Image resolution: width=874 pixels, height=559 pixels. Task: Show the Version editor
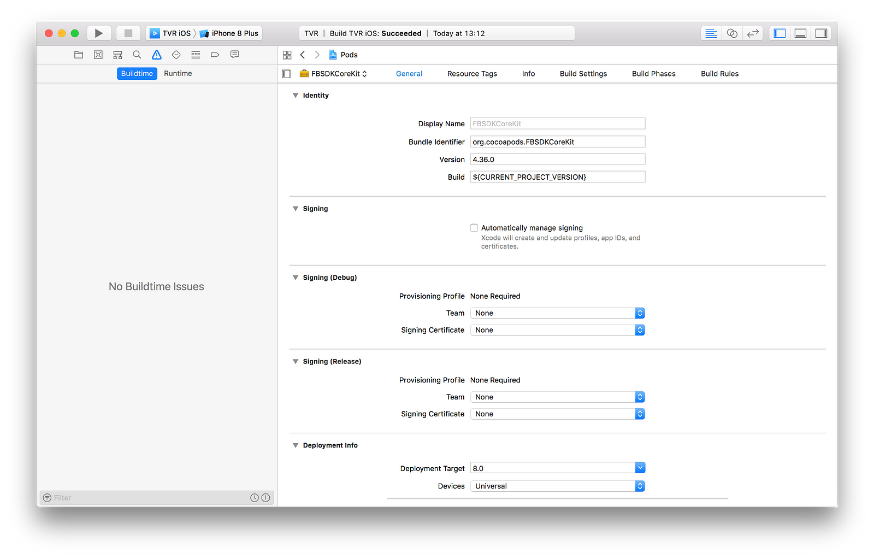tap(753, 33)
